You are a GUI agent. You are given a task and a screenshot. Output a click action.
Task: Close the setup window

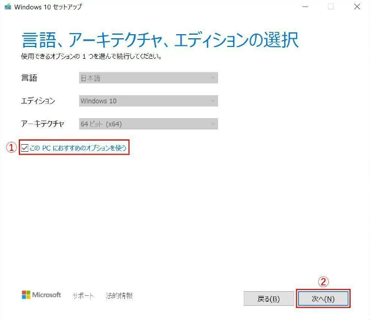(x=357, y=6)
